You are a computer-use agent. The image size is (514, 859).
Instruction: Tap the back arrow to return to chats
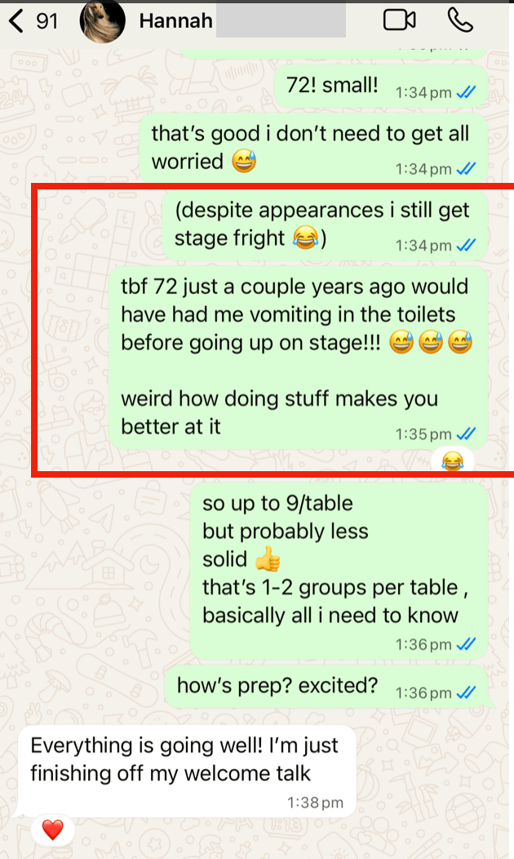coord(16,21)
